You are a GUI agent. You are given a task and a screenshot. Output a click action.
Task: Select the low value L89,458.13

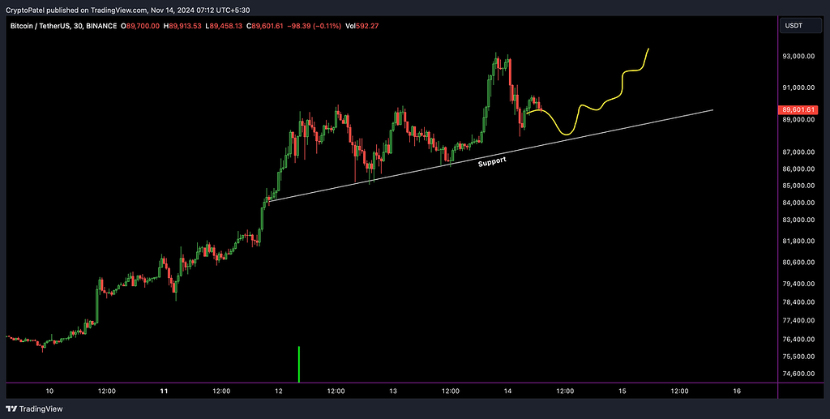click(224, 26)
